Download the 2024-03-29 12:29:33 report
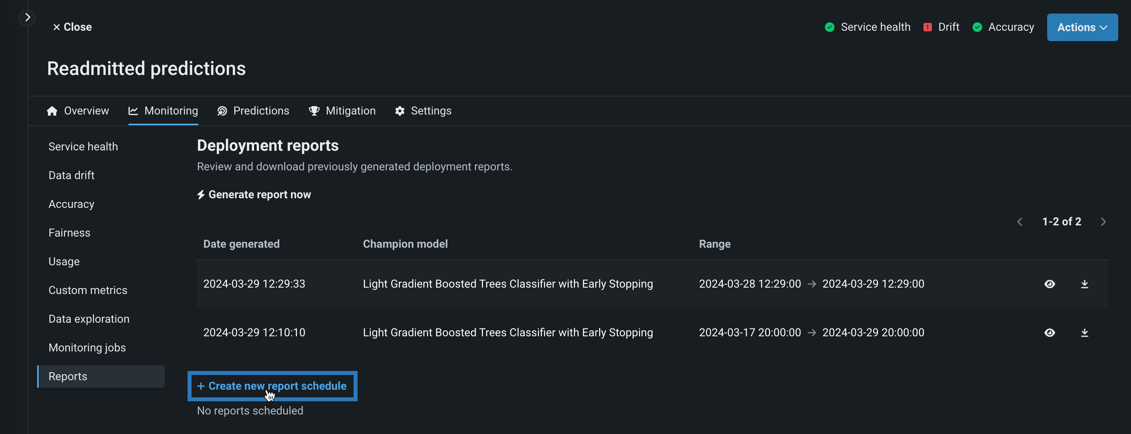The image size is (1131, 434). click(1084, 284)
